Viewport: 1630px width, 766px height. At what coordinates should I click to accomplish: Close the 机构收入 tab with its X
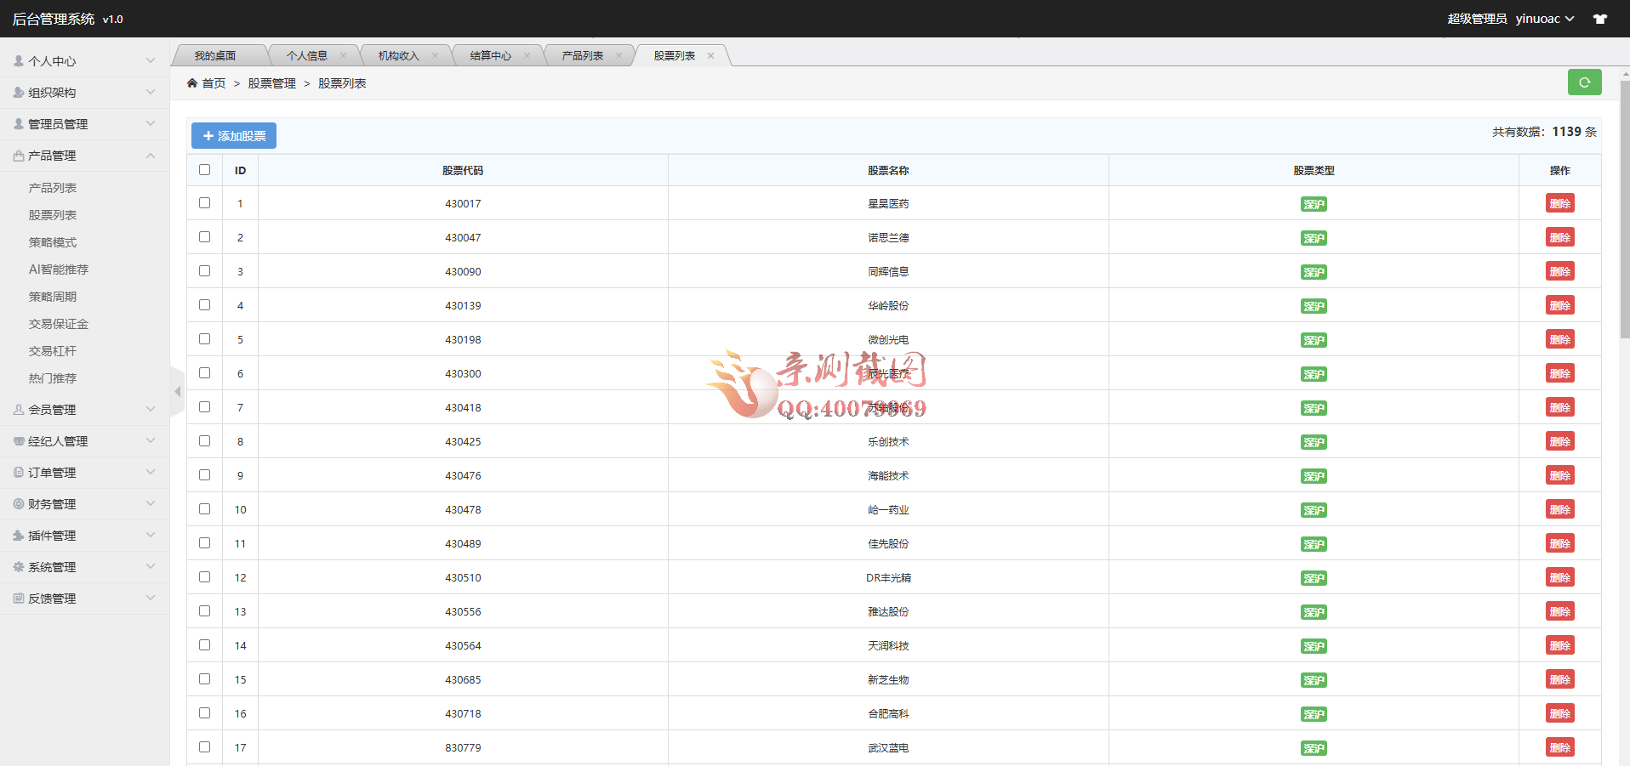click(436, 56)
